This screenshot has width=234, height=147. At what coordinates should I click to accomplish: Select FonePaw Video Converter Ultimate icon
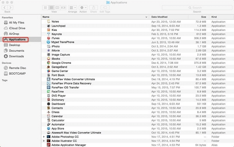48,79
